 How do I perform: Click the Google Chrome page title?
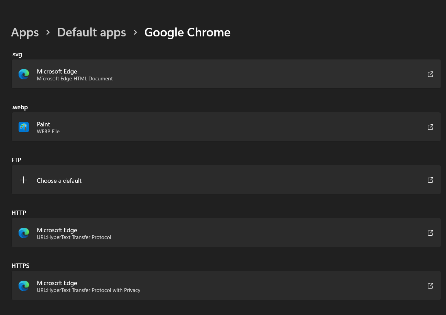187,32
